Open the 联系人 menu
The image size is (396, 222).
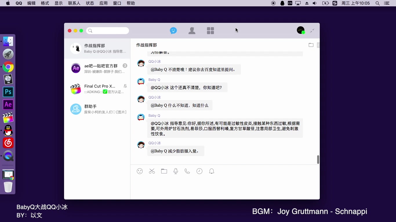tap(74, 3)
